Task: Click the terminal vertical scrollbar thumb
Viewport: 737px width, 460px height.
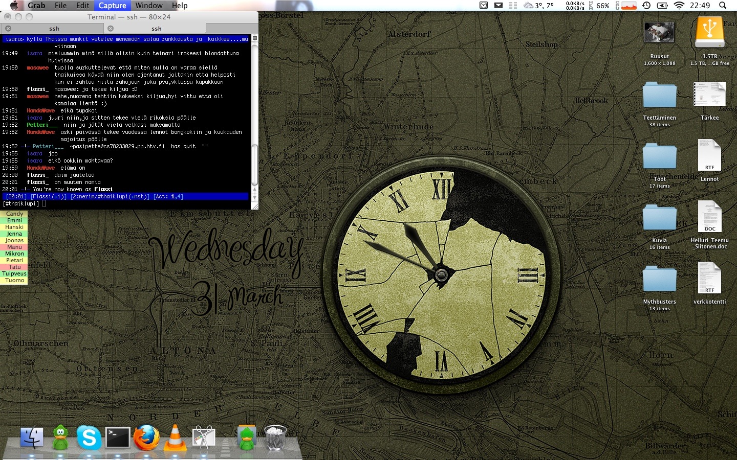Action: (254, 165)
